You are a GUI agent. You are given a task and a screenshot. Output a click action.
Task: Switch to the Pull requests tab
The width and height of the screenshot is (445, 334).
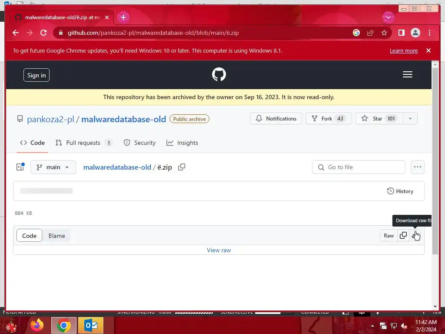(84, 143)
